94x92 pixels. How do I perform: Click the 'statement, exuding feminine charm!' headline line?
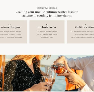pyautogui.click(x=47, y=16)
